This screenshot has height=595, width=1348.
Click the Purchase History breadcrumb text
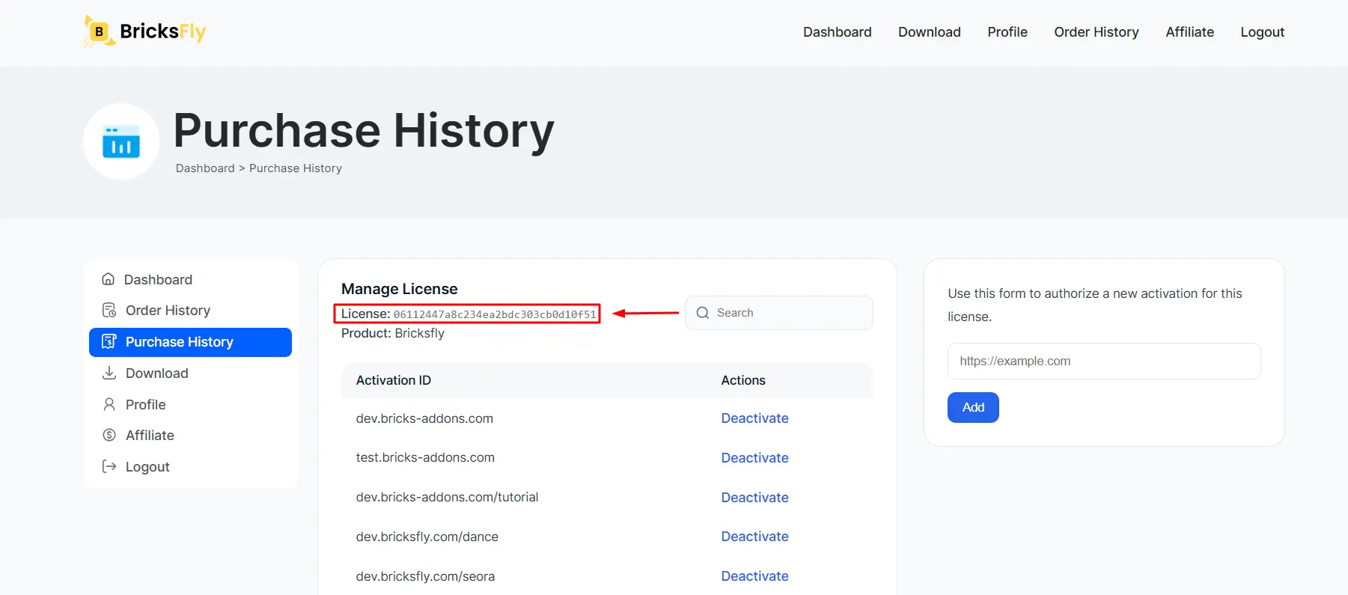pos(296,168)
